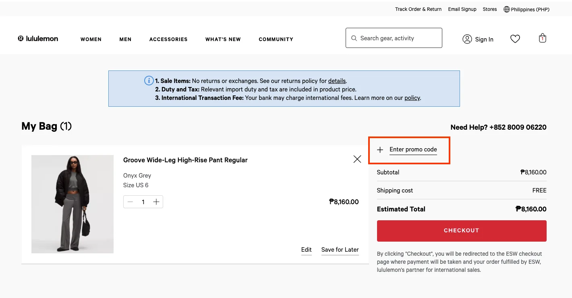Image resolution: width=572 pixels, height=298 pixels.
Task: Open Email Signup link
Action: pos(462,9)
